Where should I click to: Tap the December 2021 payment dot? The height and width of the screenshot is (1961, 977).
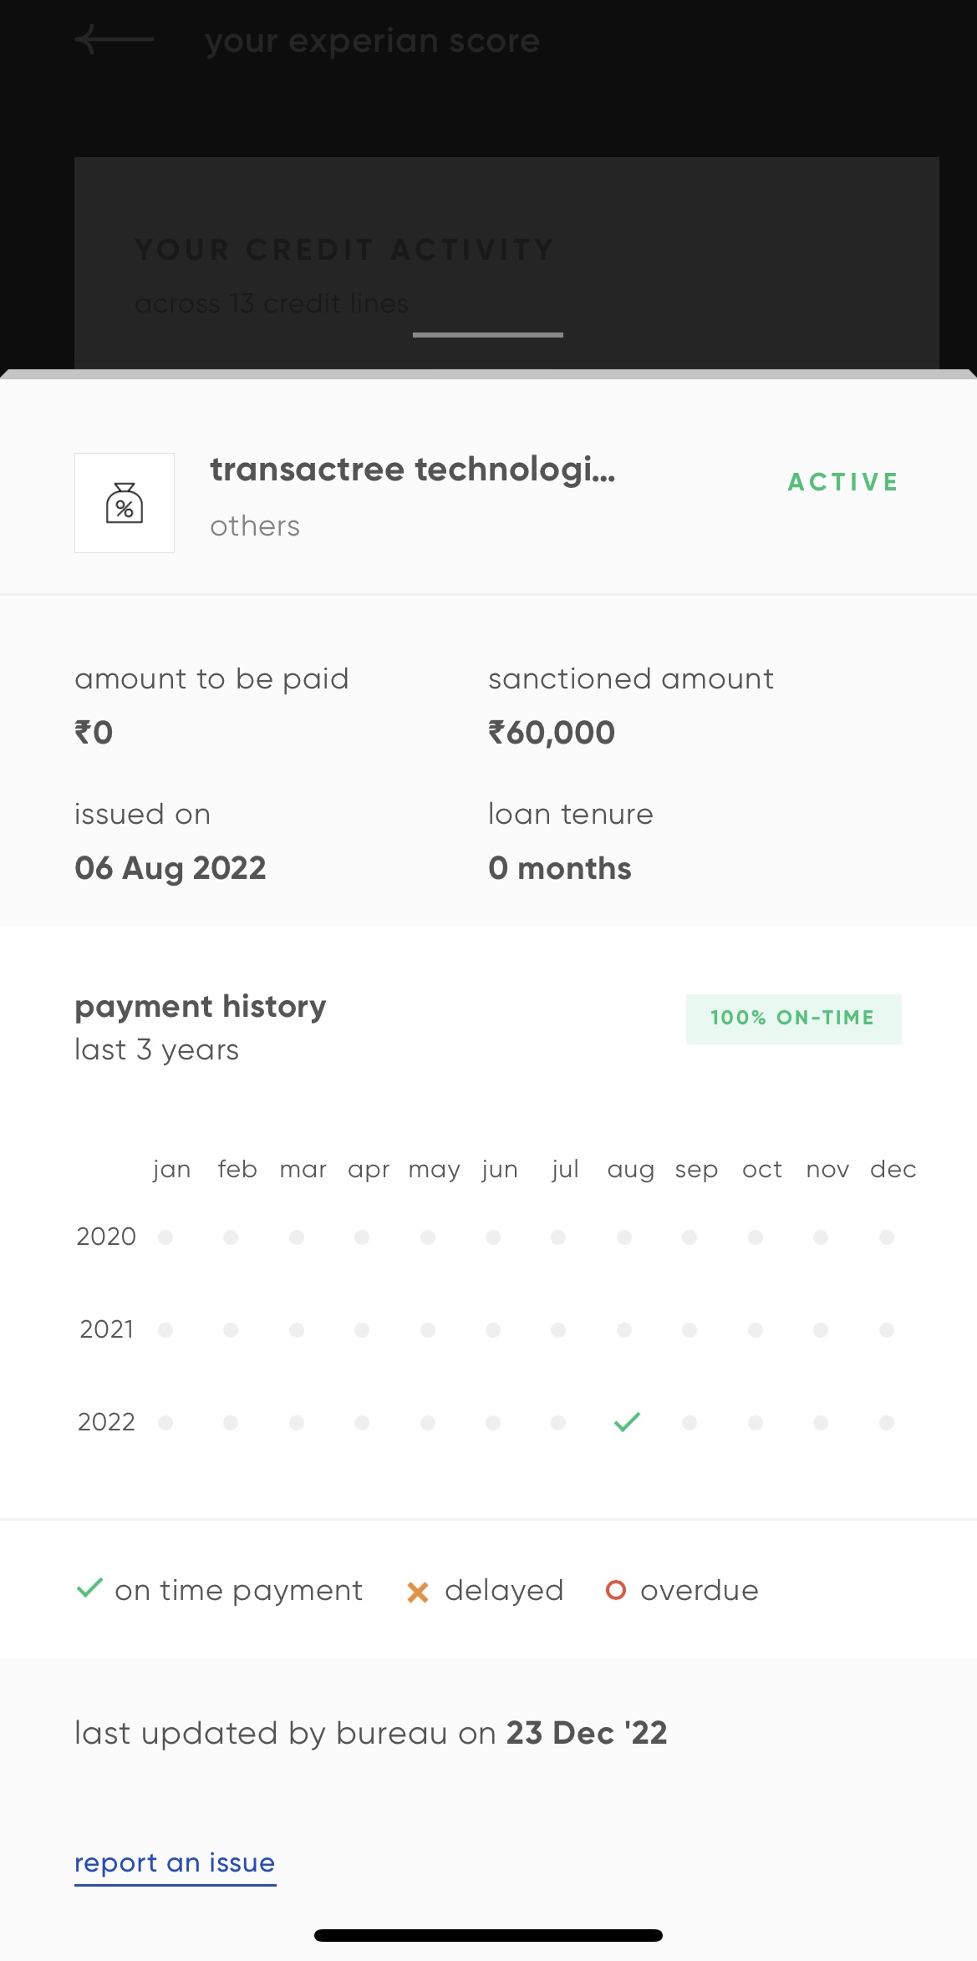click(887, 1329)
